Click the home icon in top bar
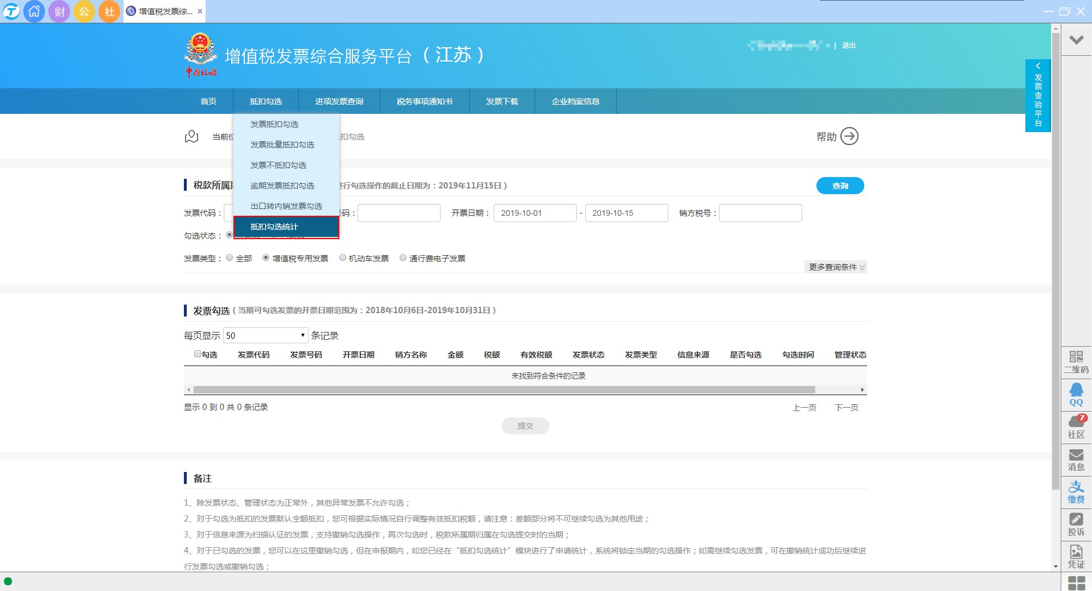The height and width of the screenshot is (591, 1092). 34,11
